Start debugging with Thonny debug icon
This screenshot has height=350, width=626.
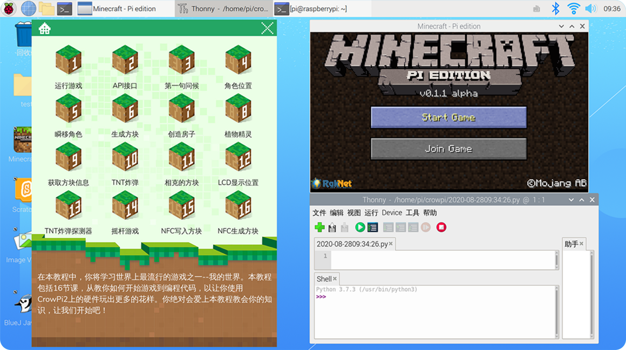point(372,227)
